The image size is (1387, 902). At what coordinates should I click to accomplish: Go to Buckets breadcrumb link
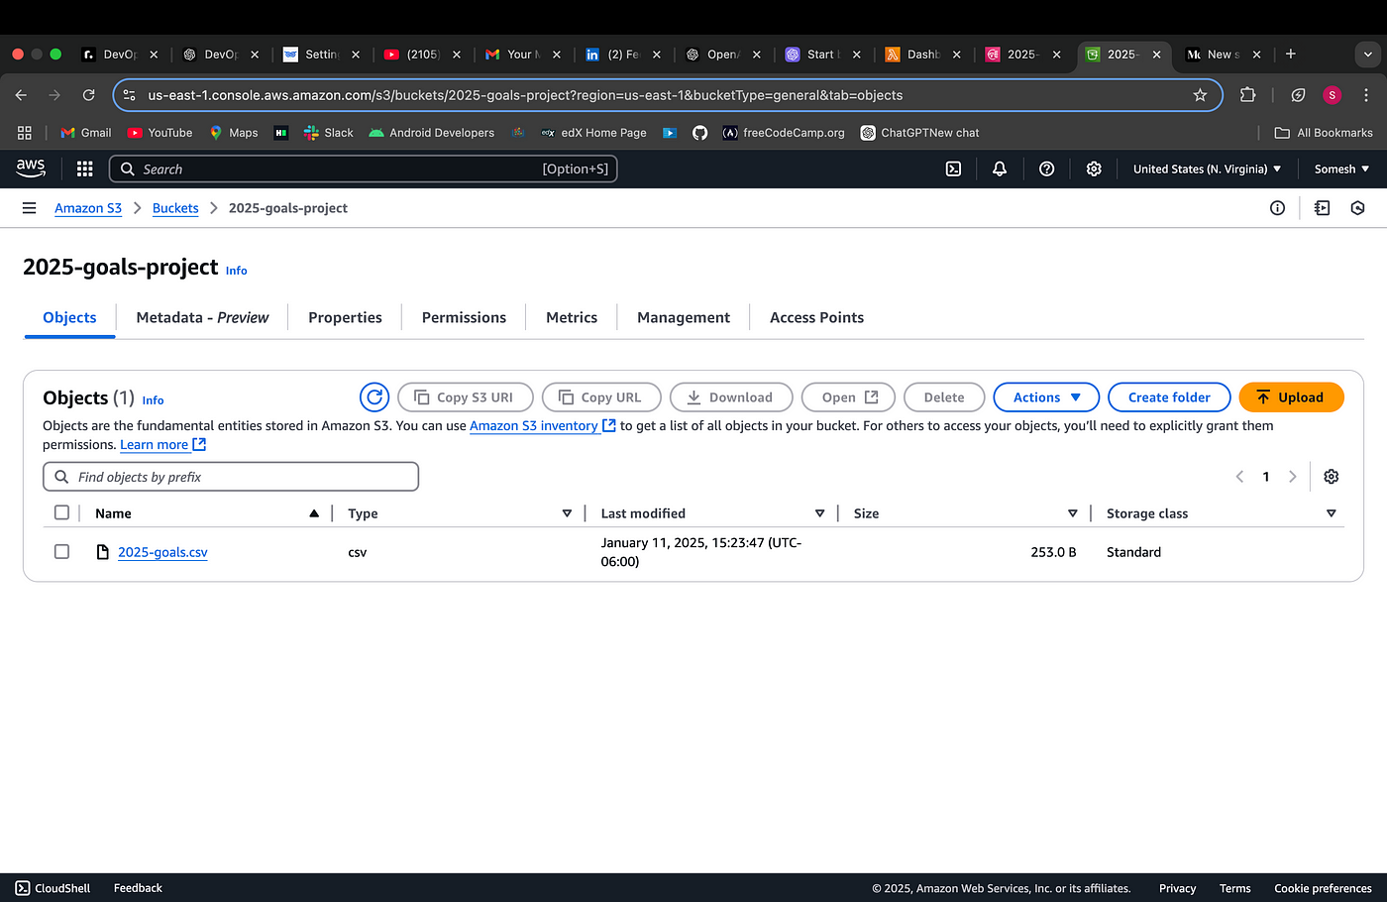coord(175,208)
